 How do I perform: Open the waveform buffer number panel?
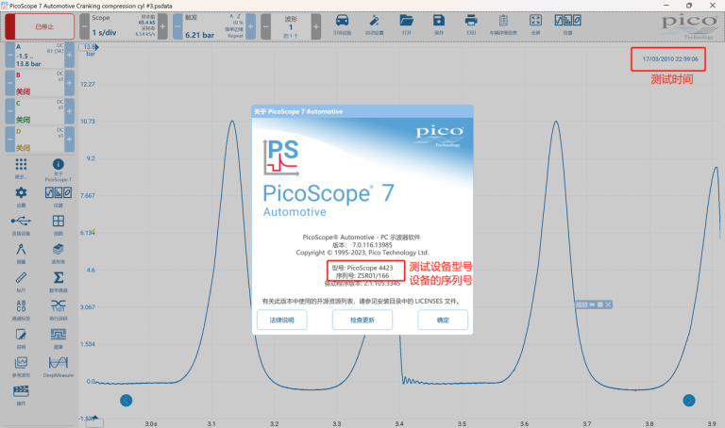point(291,26)
